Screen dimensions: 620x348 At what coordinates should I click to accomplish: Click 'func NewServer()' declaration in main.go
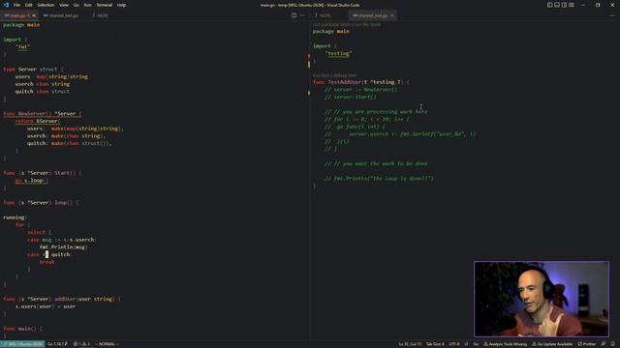[x=43, y=114]
